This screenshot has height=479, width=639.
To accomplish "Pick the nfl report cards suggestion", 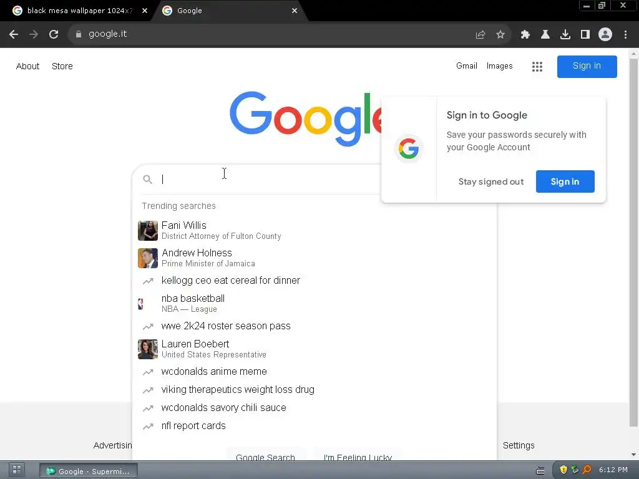I will 315,426.
